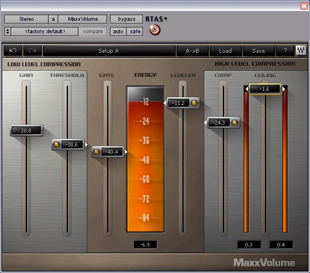Open the MaxxVolume plug-in selector

coord(83,19)
